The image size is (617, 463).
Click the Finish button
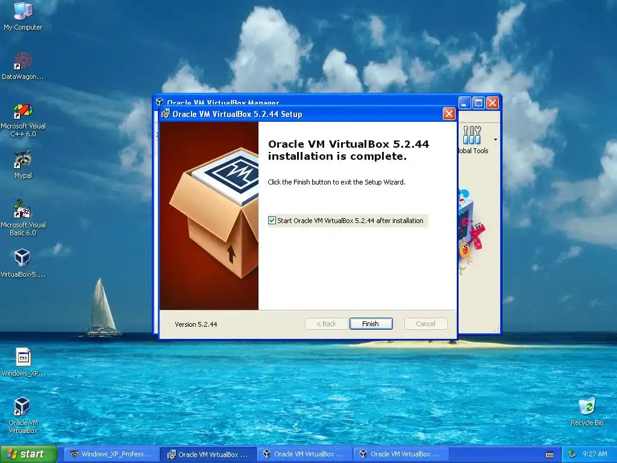click(371, 324)
